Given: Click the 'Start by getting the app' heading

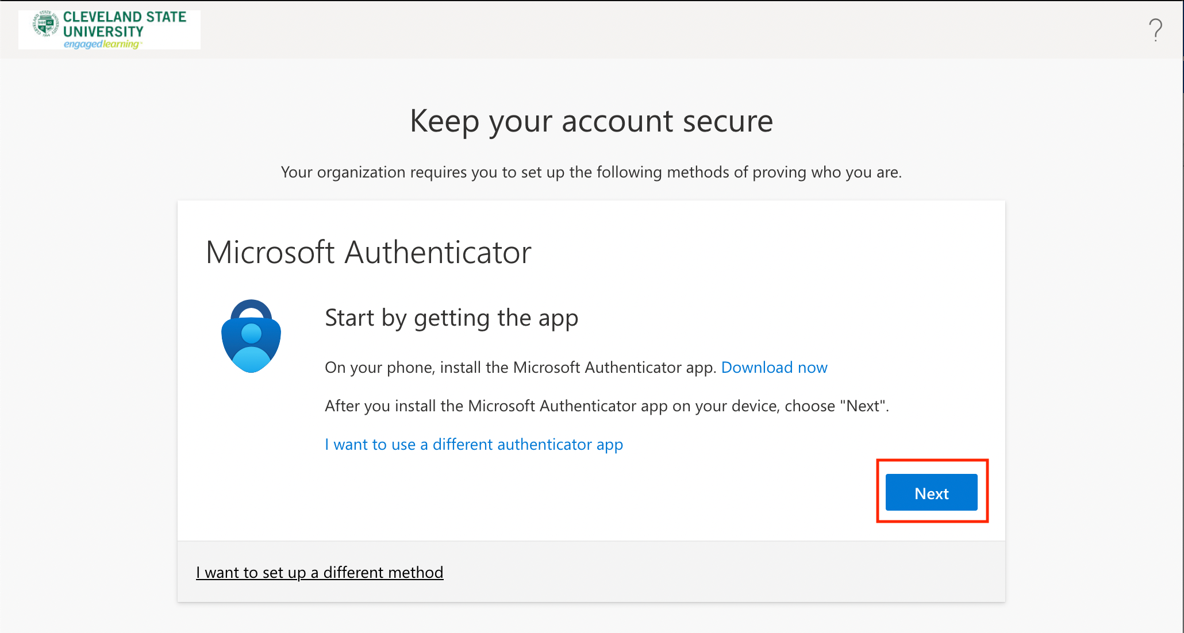Looking at the screenshot, I should (452, 318).
